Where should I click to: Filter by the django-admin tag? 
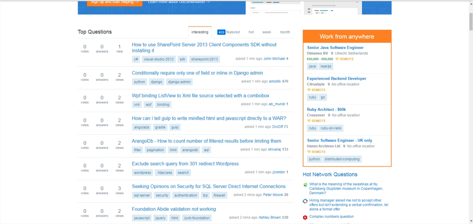tap(179, 82)
